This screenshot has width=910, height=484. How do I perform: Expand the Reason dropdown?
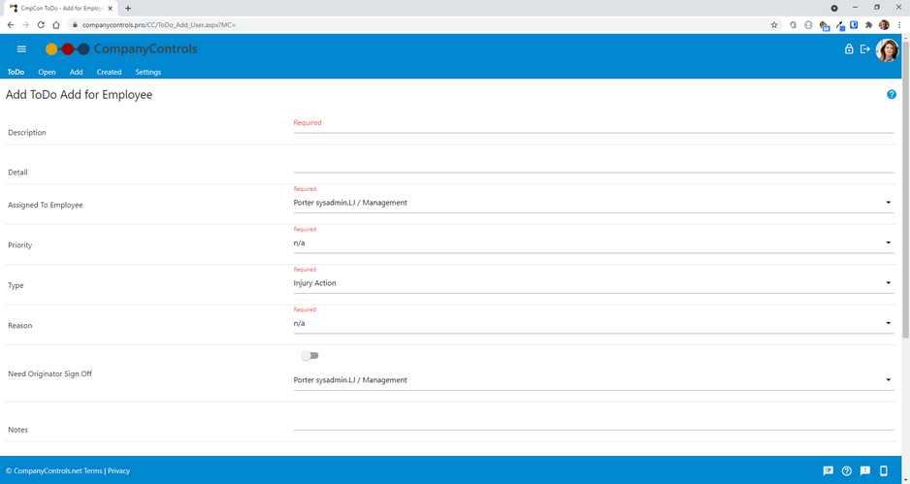click(x=593, y=323)
